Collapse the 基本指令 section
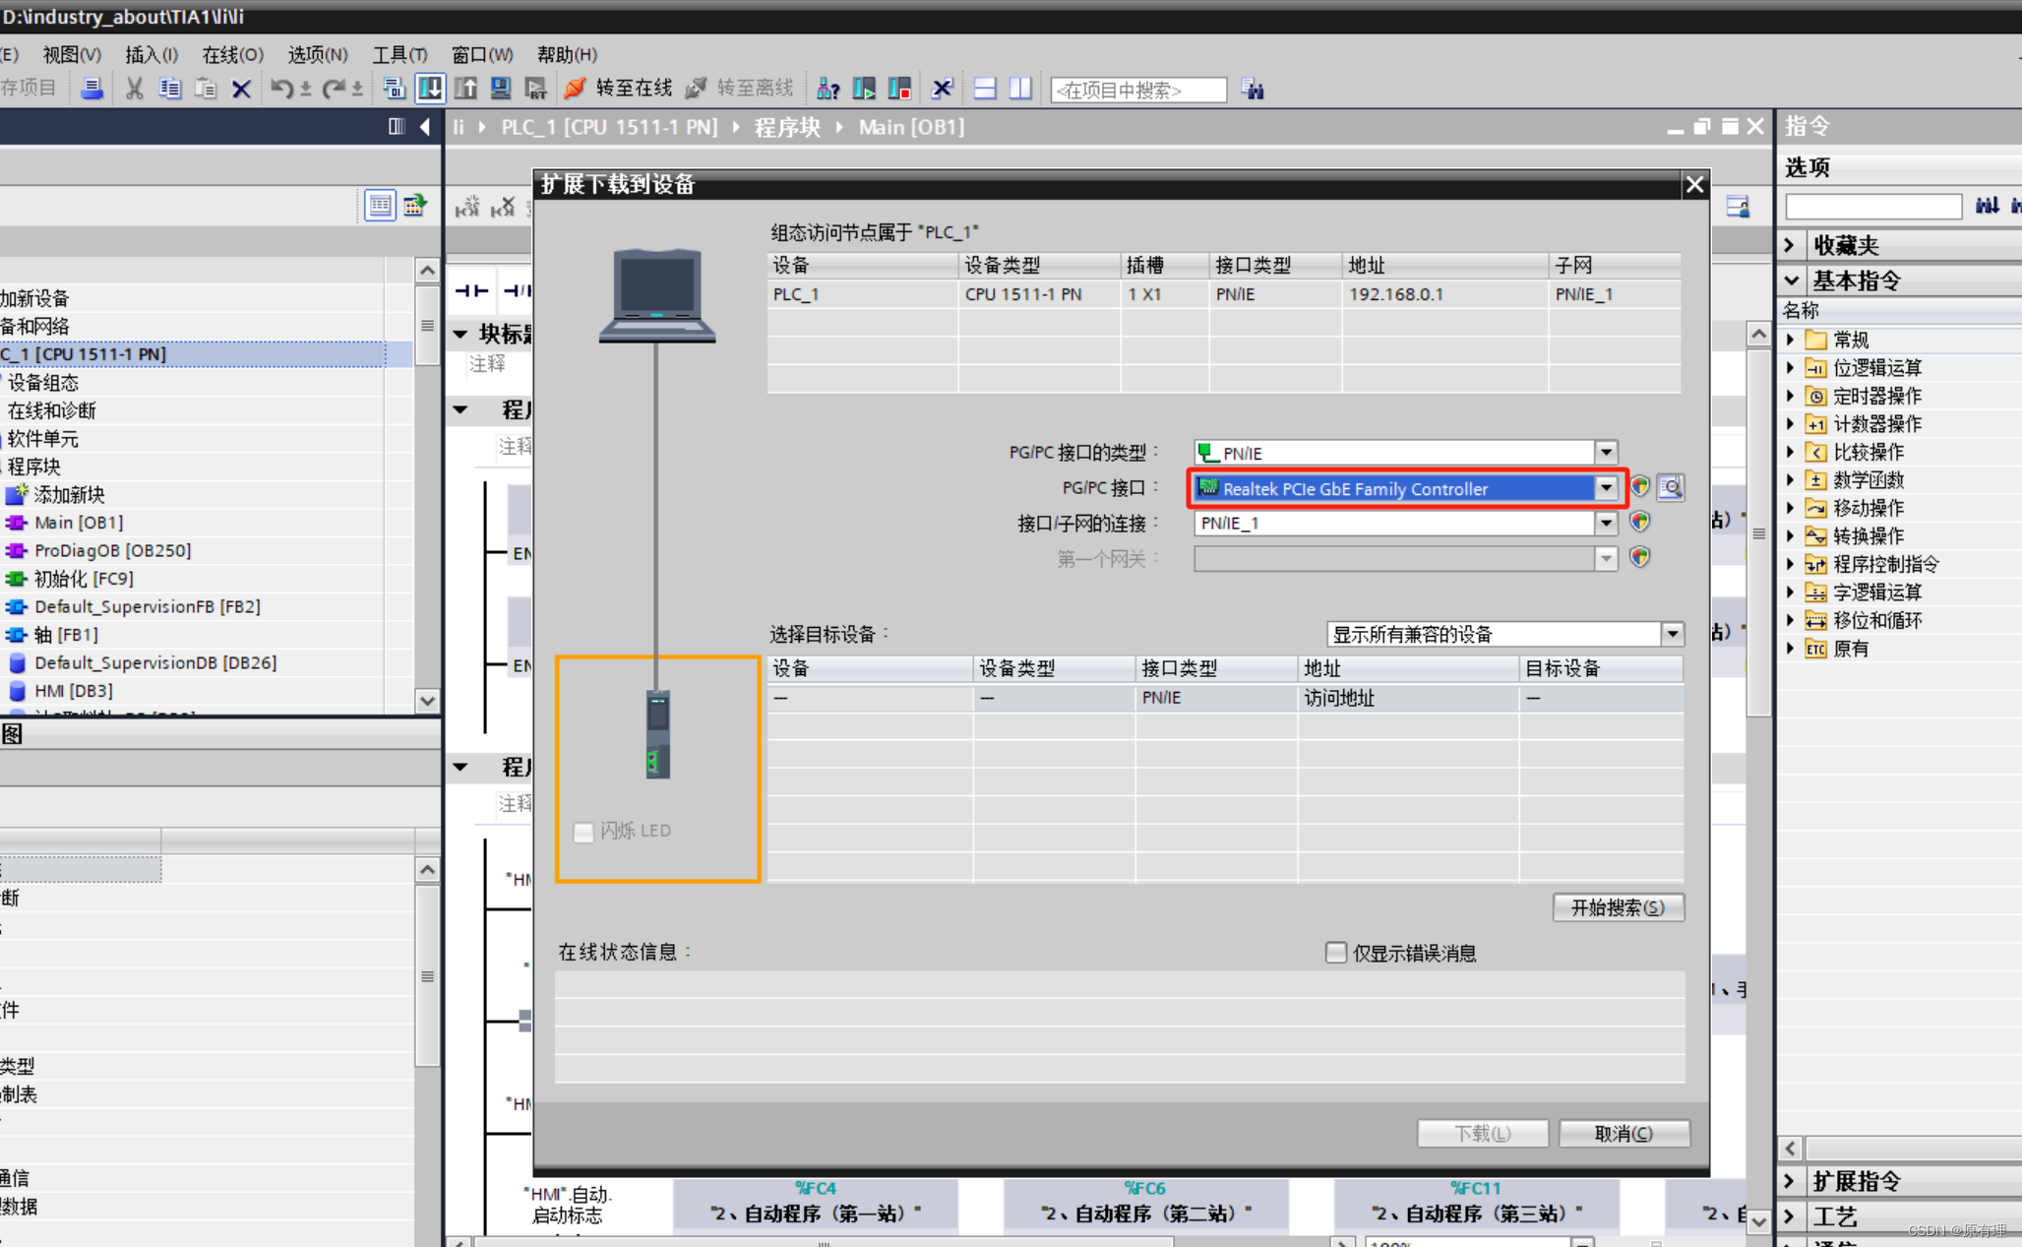 click(1792, 281)
